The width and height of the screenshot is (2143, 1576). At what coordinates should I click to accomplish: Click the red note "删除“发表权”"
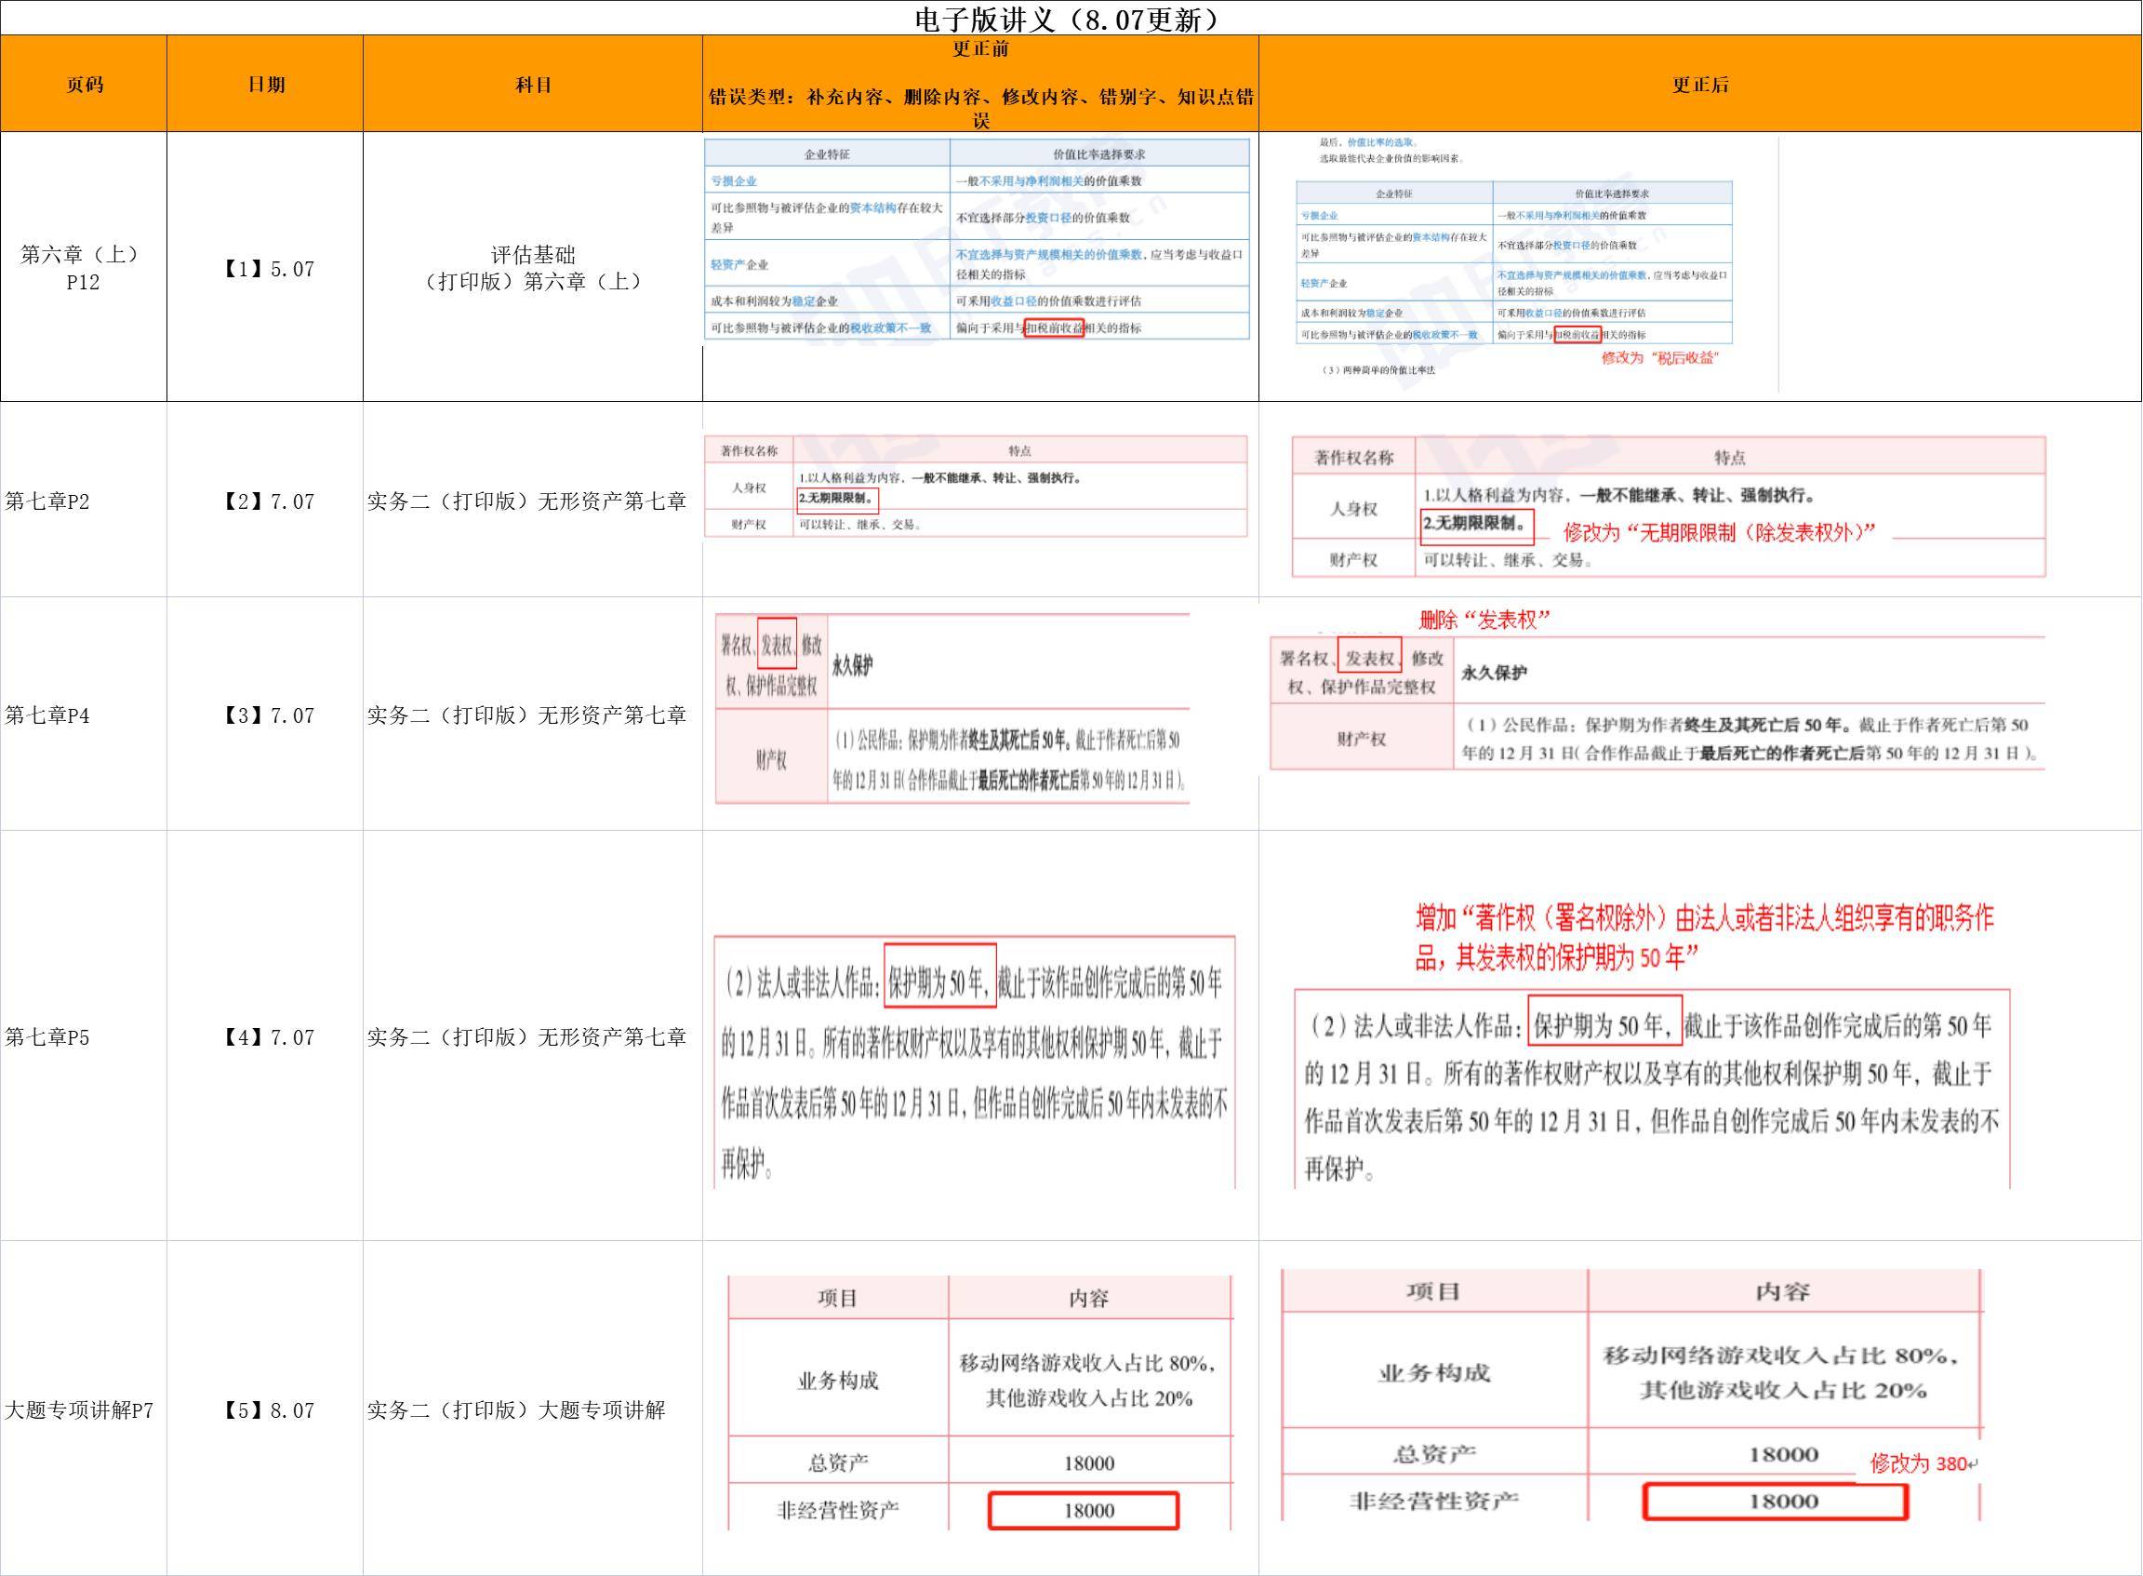[1484, 621]
